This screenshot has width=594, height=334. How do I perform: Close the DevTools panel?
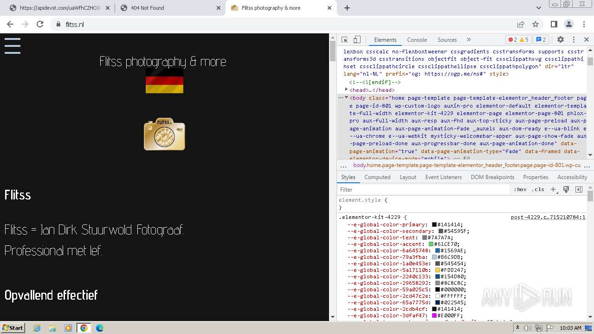[x=586, y=40]
